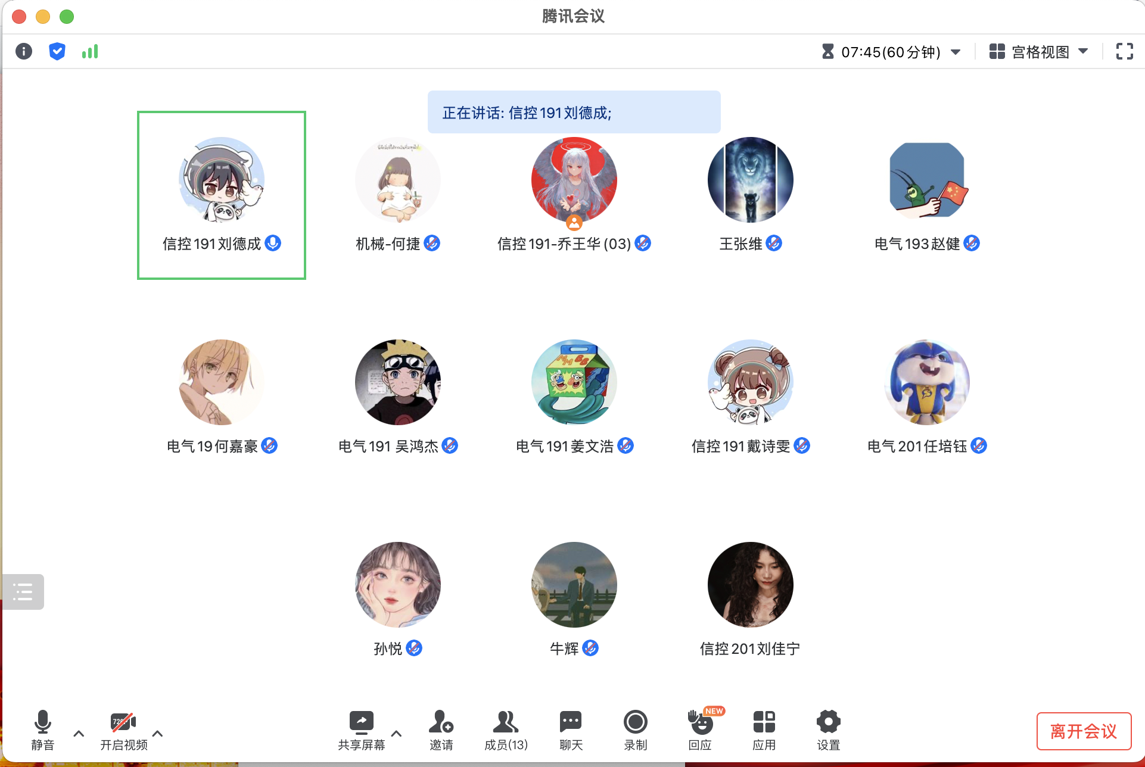The image size is (1145, 767).
Task: Click the 离开会议 leave button
Action: (x=1083, y=731)
